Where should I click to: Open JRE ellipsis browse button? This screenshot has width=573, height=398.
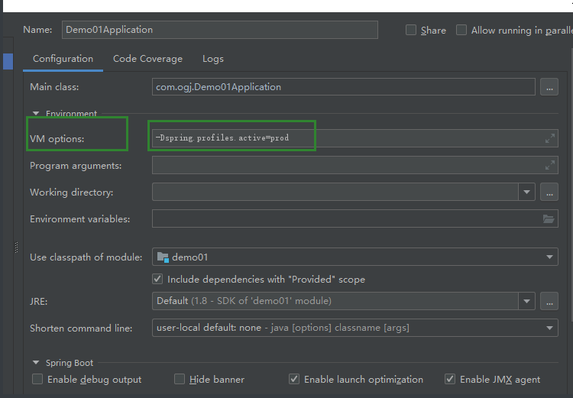click(549, 301)
